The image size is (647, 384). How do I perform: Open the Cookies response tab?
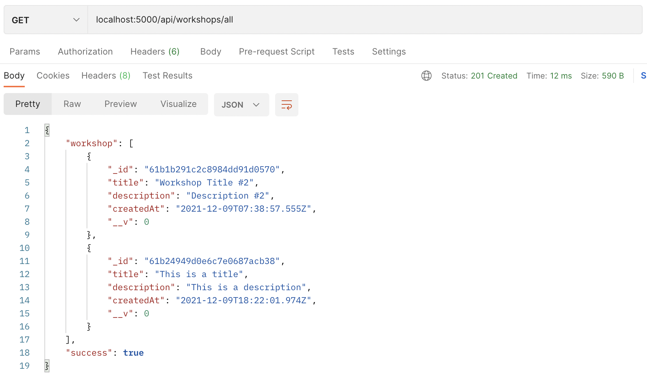coord(53,76)
